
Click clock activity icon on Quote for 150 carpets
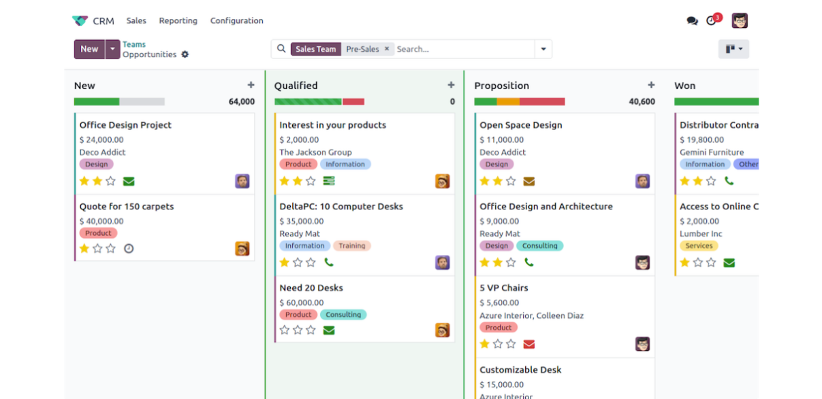(x=129, y=249)
